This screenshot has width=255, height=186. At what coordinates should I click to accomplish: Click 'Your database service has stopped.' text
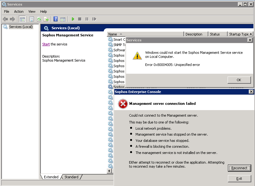(x=162, y=141)
